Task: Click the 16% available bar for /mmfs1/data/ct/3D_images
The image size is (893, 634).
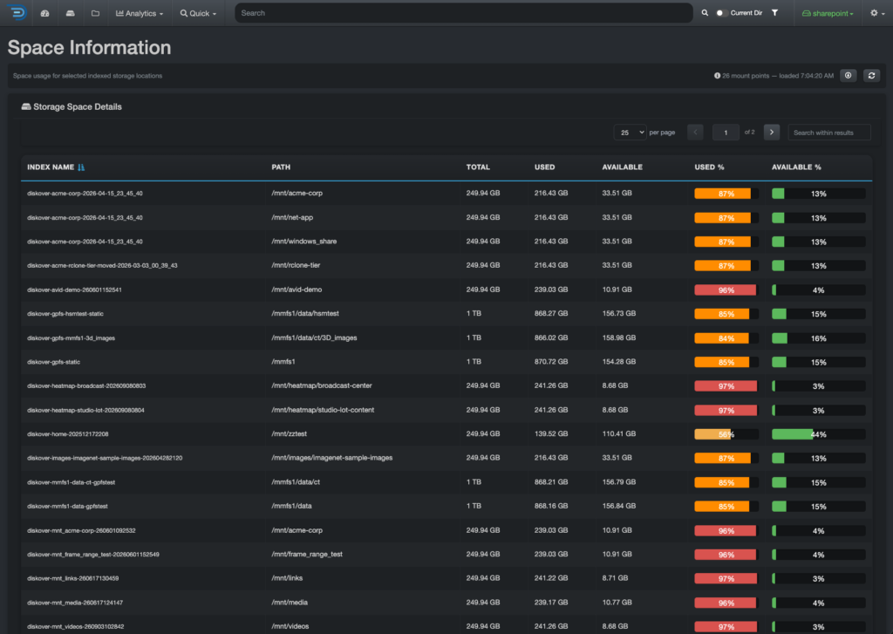Action: (x=818, y=338)
